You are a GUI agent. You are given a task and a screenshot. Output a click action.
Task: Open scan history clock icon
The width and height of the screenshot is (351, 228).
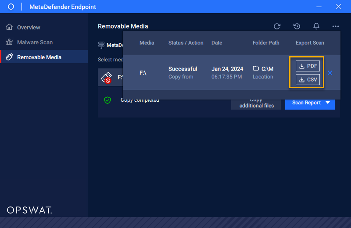click(297, 26)
